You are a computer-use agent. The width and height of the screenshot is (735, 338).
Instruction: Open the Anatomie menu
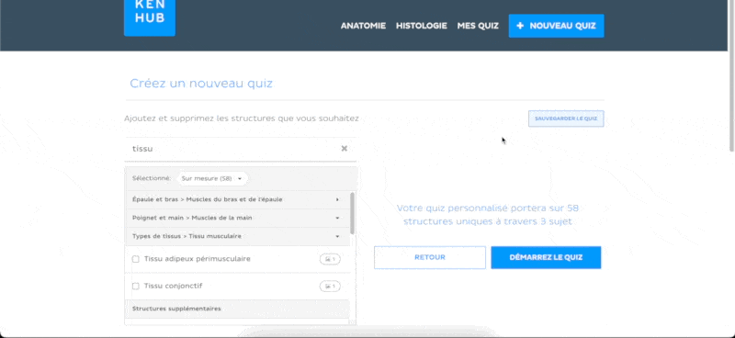pyautogui.click(x=363, y=26)
